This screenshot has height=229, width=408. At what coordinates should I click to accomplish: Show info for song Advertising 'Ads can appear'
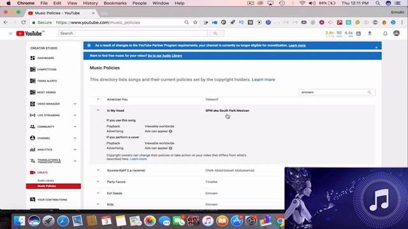click(170, 131)
